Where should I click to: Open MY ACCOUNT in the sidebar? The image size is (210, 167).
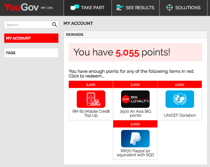[x=31, y=38]
